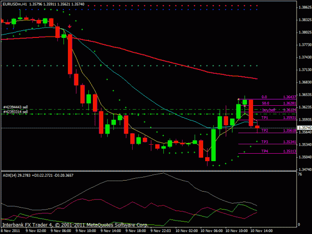Click the 1.35040 price axis label
This screenshot has height=234, width=312.
click(305, 157)
